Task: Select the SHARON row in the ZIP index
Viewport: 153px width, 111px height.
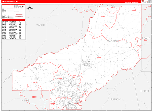Action: coord(11,35)
